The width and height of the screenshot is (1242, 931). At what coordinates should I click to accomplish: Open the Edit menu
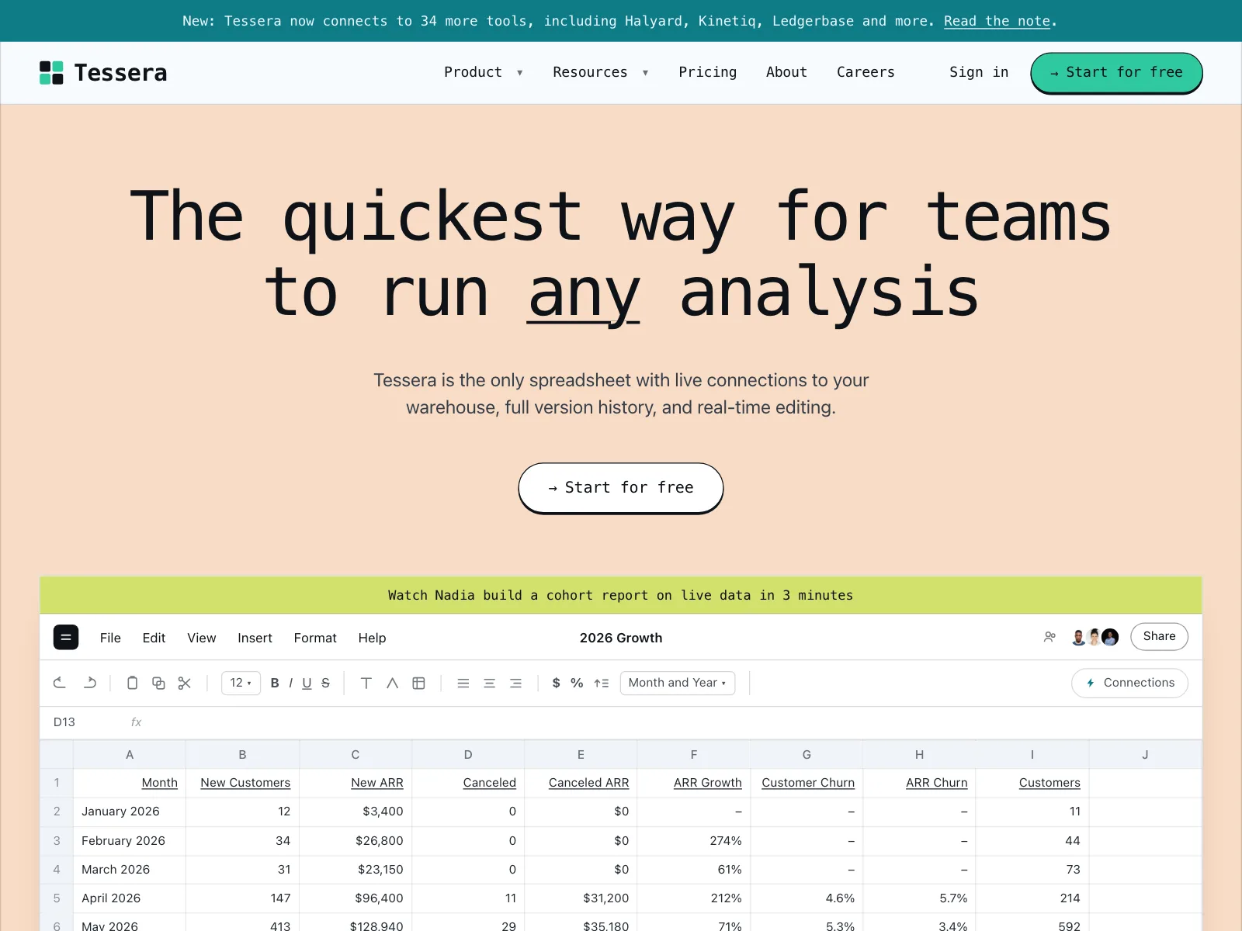point(154,638)
